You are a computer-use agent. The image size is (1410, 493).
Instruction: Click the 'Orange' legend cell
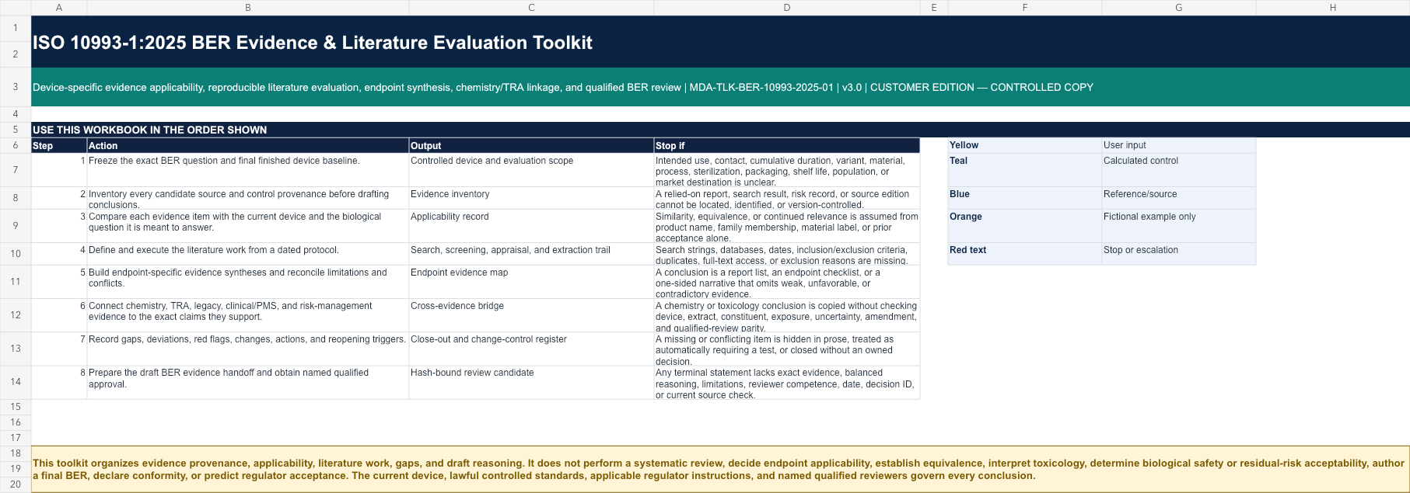(1025, 226)
